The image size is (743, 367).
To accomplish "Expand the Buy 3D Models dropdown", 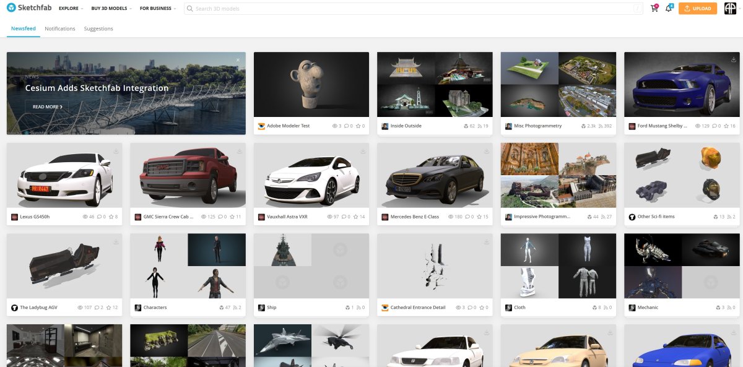I will coord(112,9).
